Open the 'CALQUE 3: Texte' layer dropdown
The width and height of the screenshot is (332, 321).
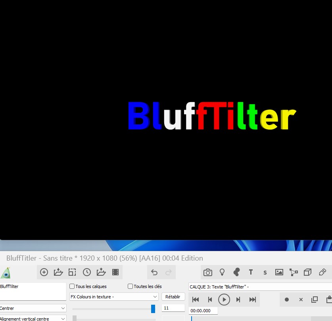(260, 287)
